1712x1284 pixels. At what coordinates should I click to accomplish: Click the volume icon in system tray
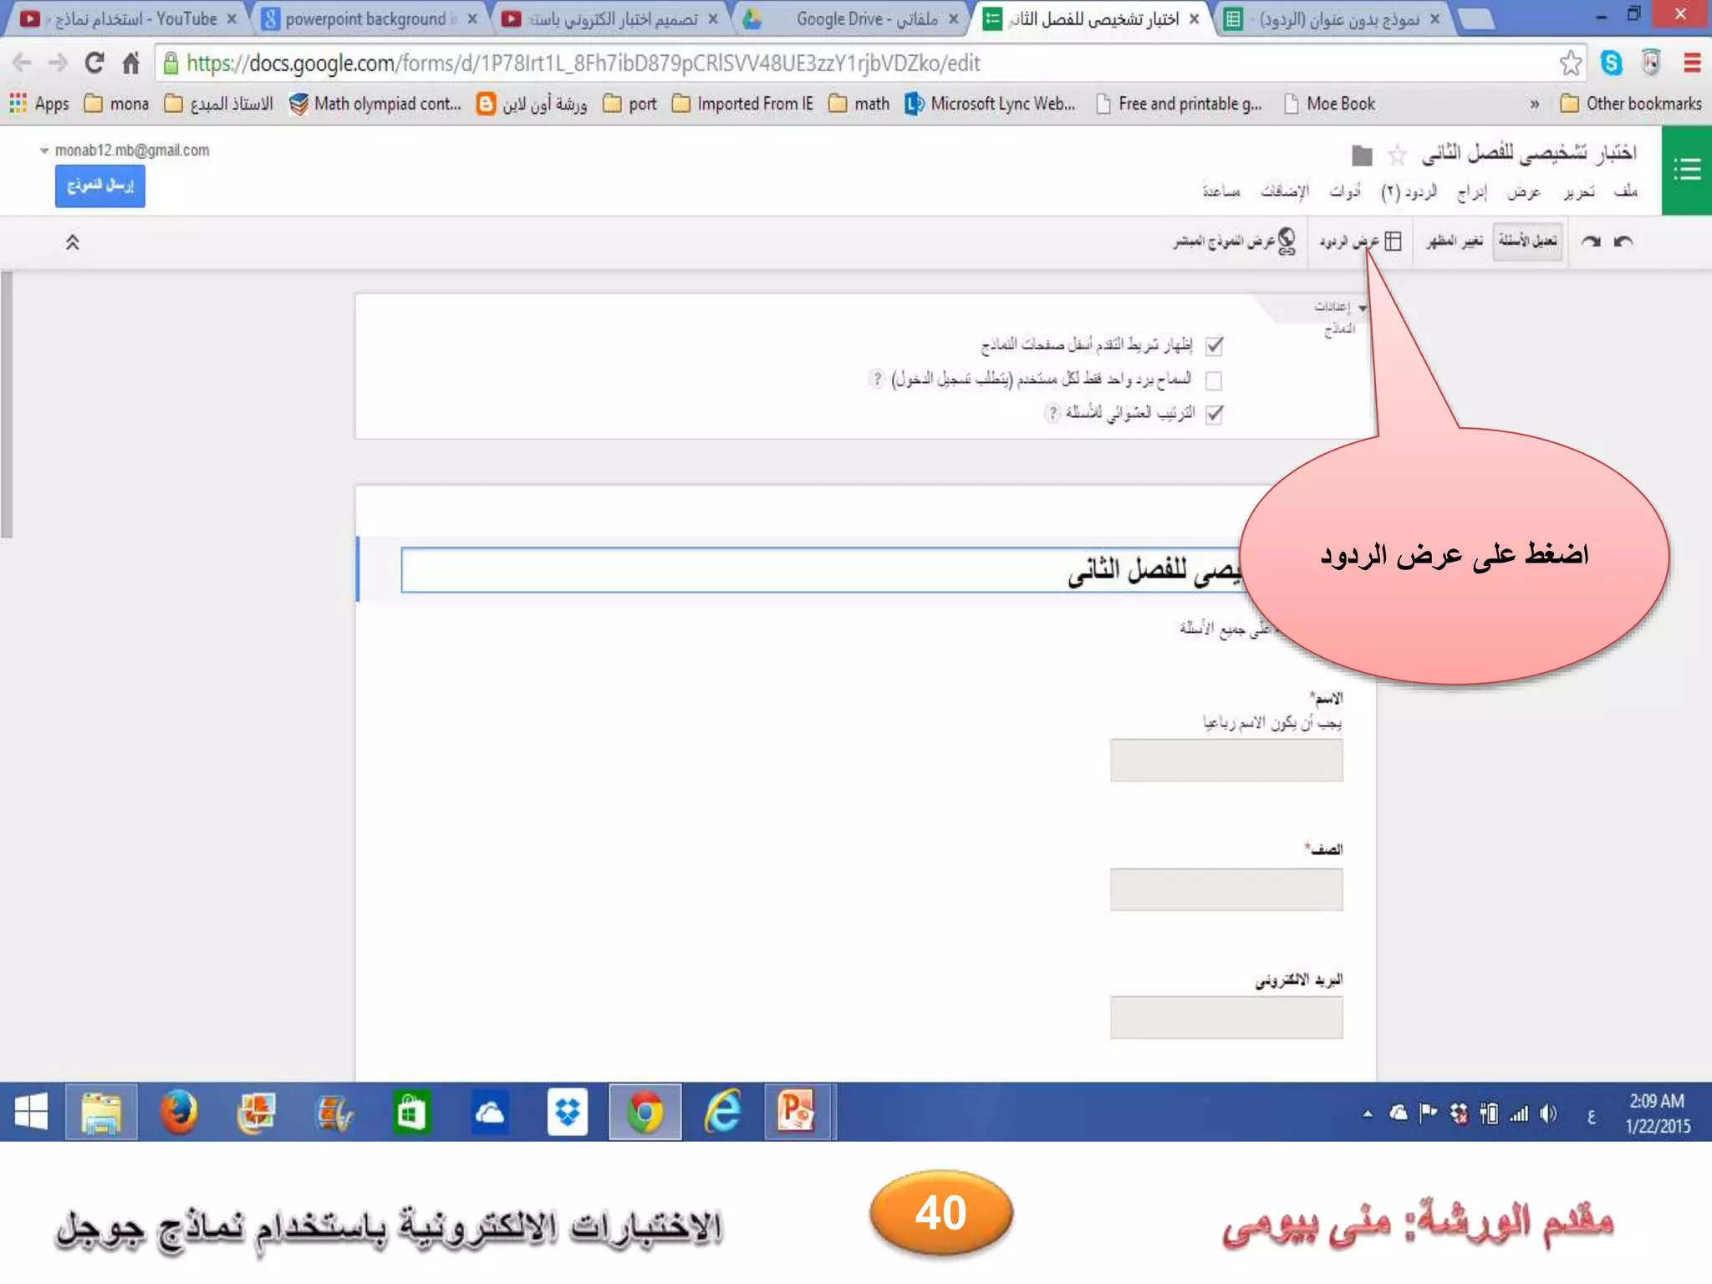[1548, 1113]
